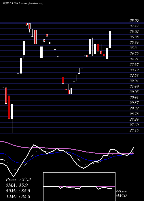The height and width of the screenshot is (201, 144).
Task: Select the 31.49 price axis label
Action: pyautogui.click(x=134, y=86)
